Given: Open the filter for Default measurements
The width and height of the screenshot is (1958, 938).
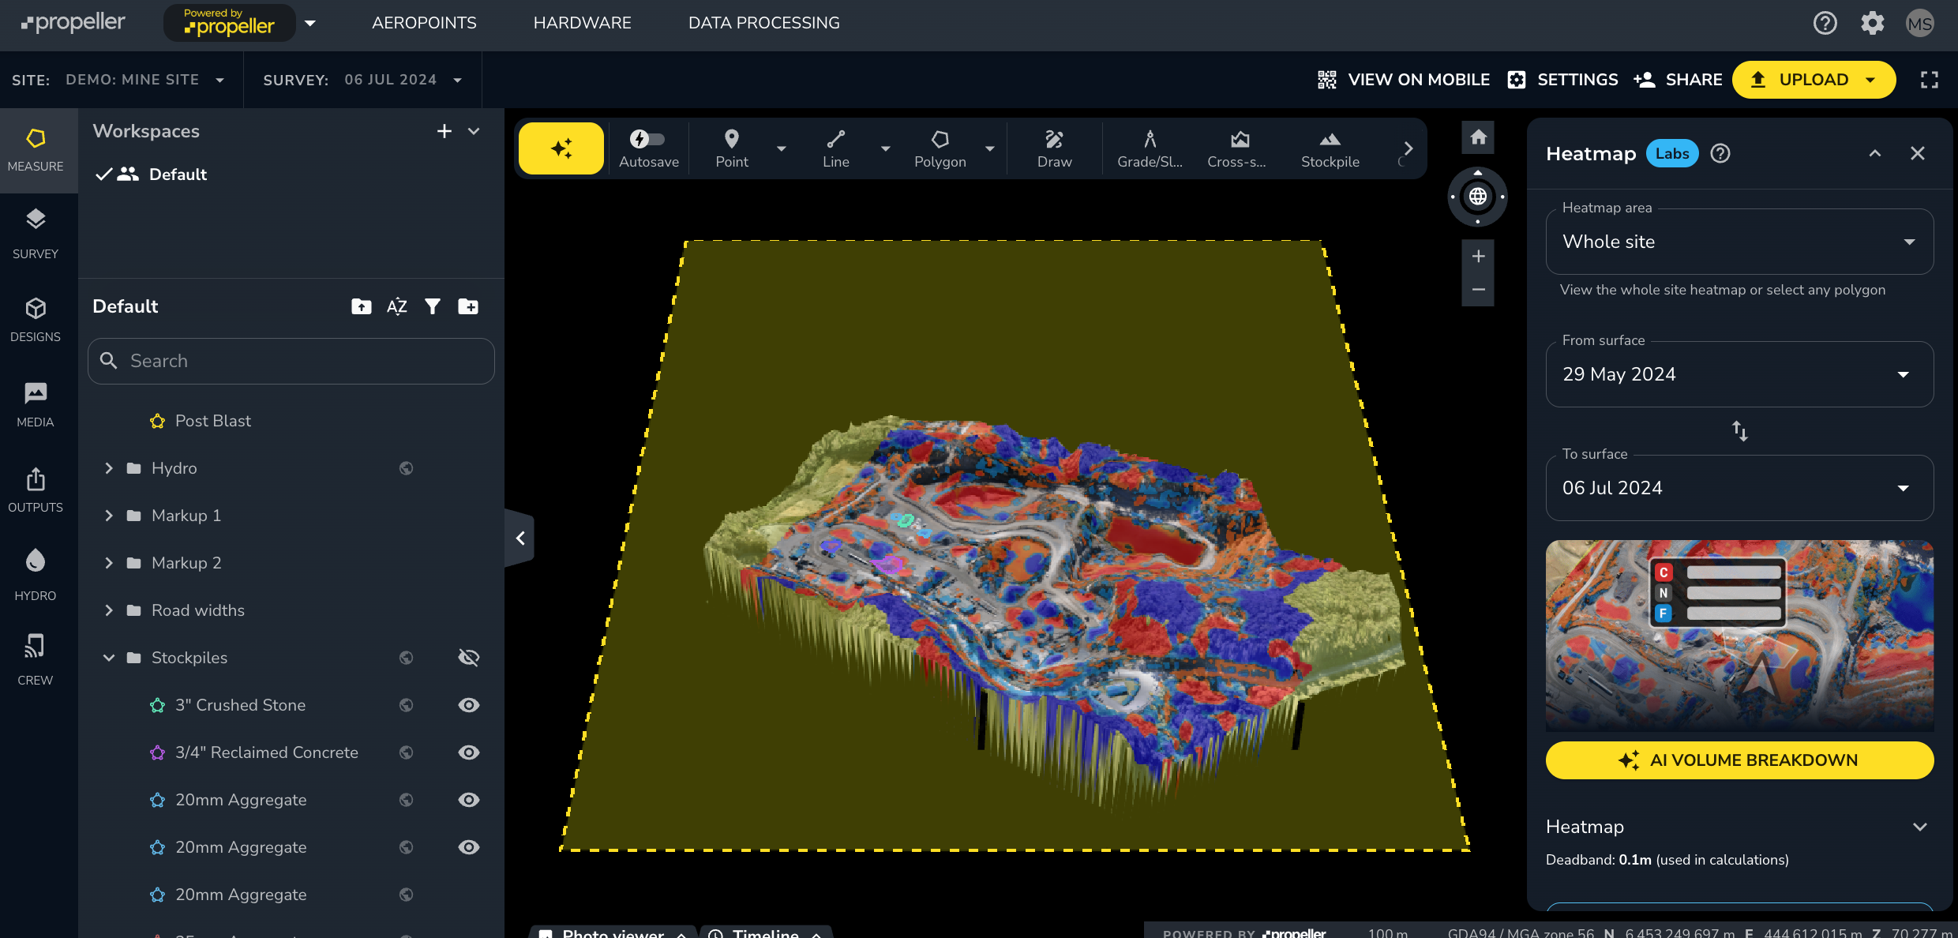Looking at the screenshot, I should pyautogui.click(x=433, y=306).
